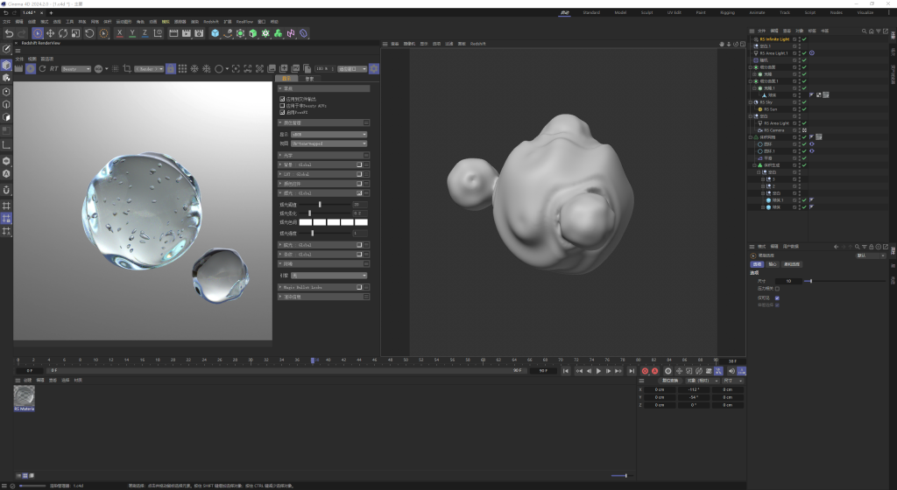Toggle the first checkbox in RenderView settings
Image resolution: width=897 pixels, height=490 pixels.
coord(282,99)
